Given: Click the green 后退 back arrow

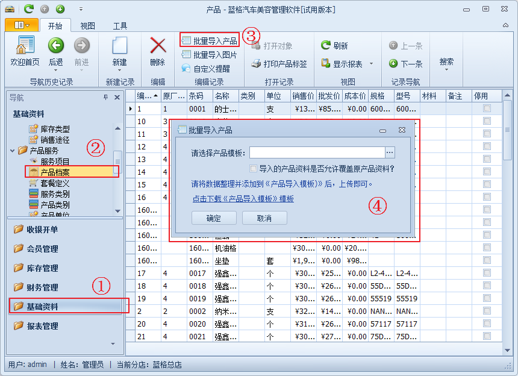Looking at the screenshot, I should (x=56, y=45).
